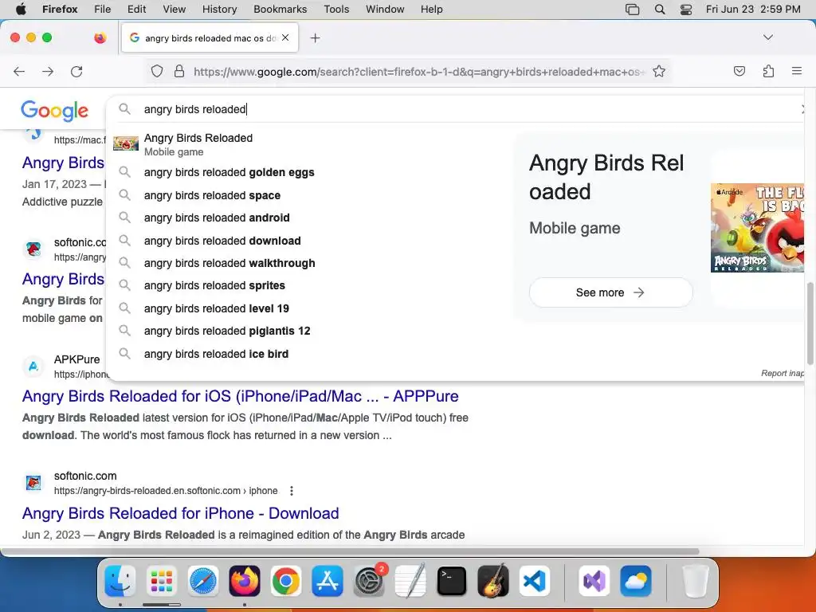This screenshot has width=816, height=612.
Task: Click the Firefox View icon in tab bar
Action: (x=100, y=37)
